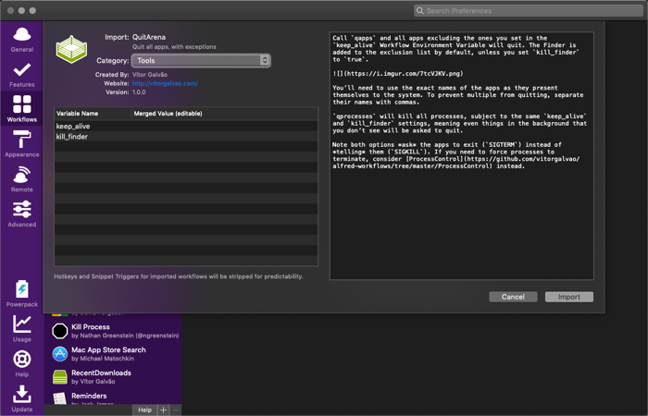648x416 pixels.
Task: Edit the merged value for keep_alive
Action: (225, 127)
